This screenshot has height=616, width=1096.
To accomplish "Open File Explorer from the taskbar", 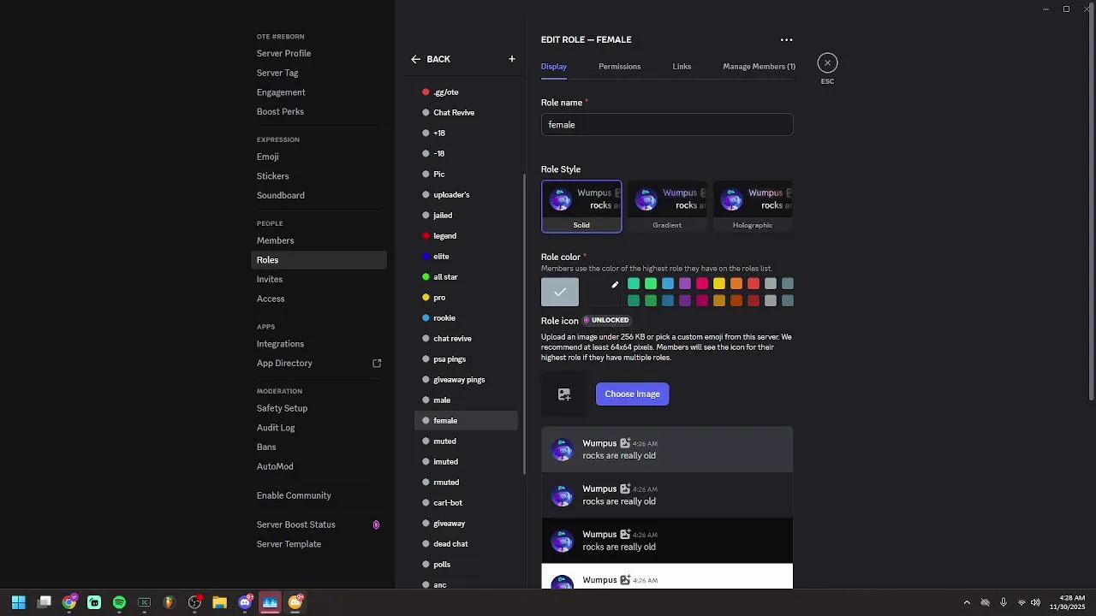I will [219, 602].
